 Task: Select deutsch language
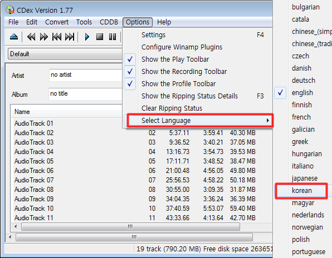(304, 81)
